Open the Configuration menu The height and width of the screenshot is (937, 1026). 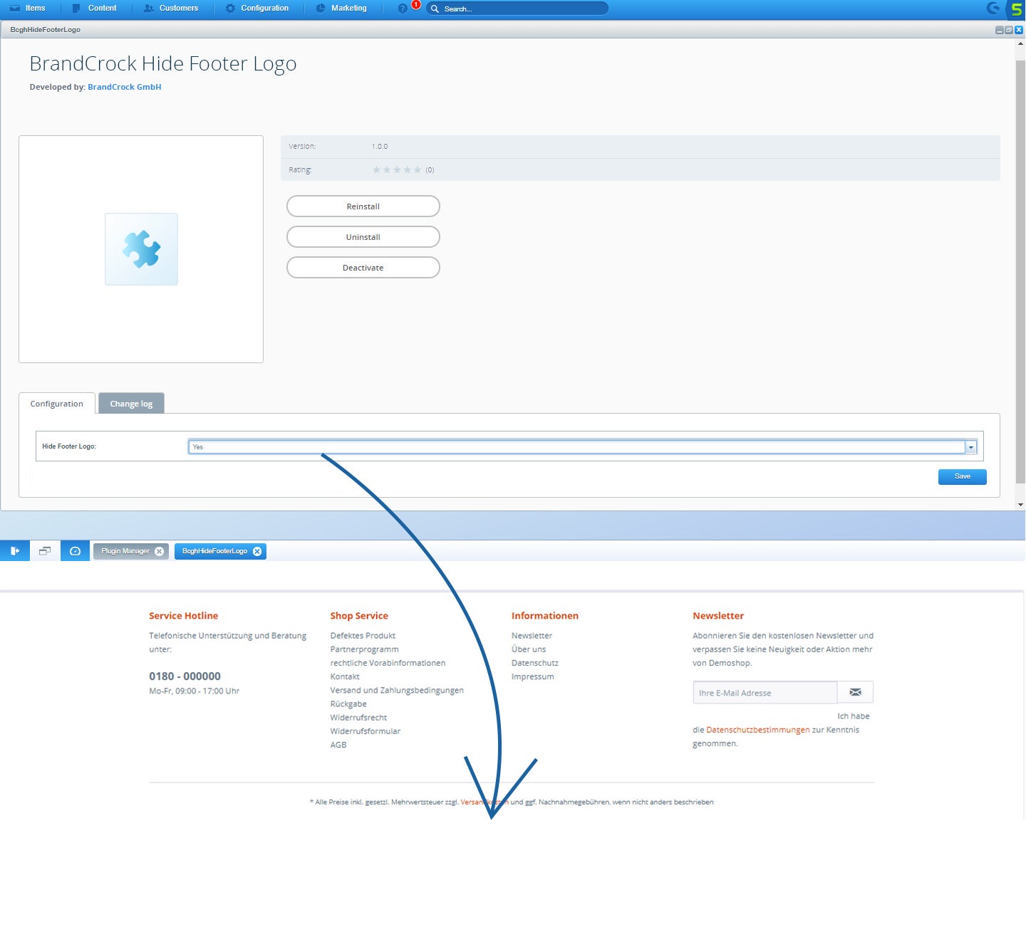[257, 9]
